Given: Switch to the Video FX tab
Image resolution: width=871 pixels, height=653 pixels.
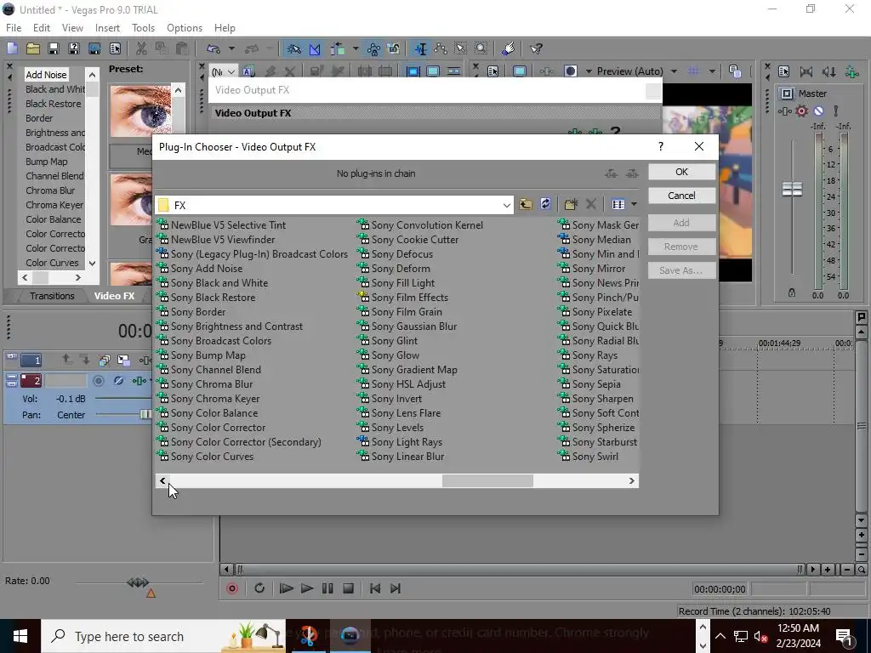Looking at the screenshot, I should pyautogui.click(x=114, y=296).
